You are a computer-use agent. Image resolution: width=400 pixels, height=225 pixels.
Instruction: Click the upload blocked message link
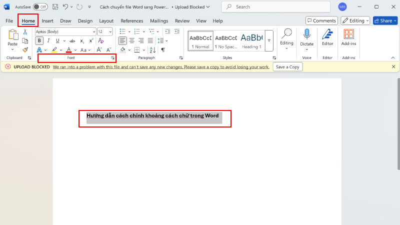coord(161,67)
